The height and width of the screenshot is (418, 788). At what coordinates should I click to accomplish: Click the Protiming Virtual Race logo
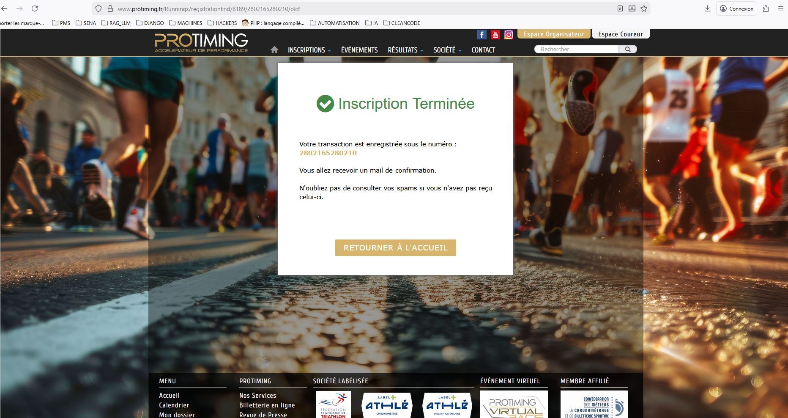[514, 405]
